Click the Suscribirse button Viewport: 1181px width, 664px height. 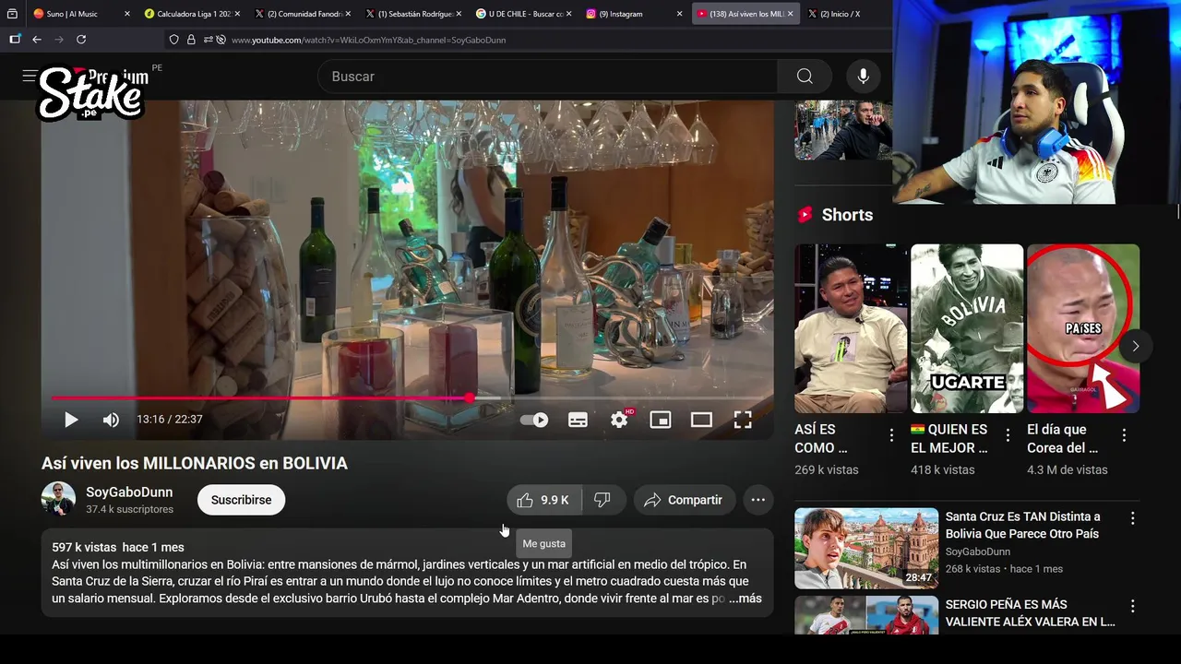pyautogui.click(x=241, y=500)
